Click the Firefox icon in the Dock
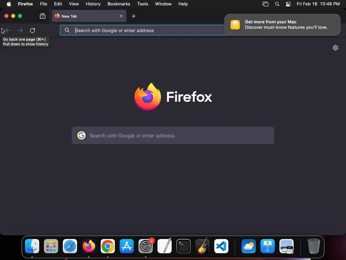The height and width of the screenshot is (260, 346). tap(89, 246)
